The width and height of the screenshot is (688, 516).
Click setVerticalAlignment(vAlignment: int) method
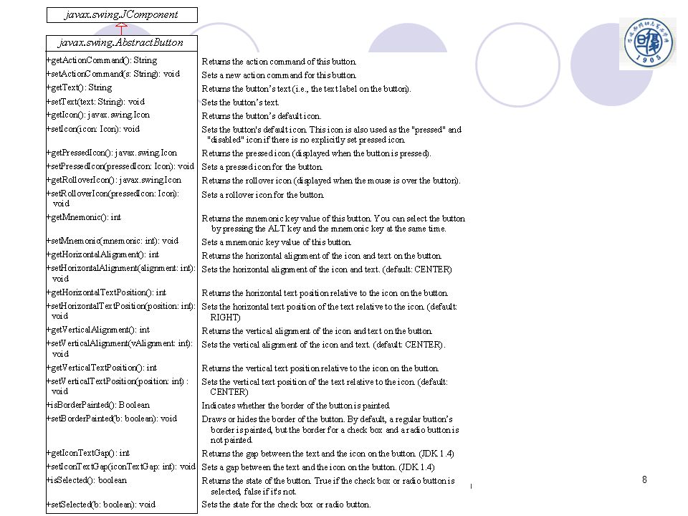(120, 348)
